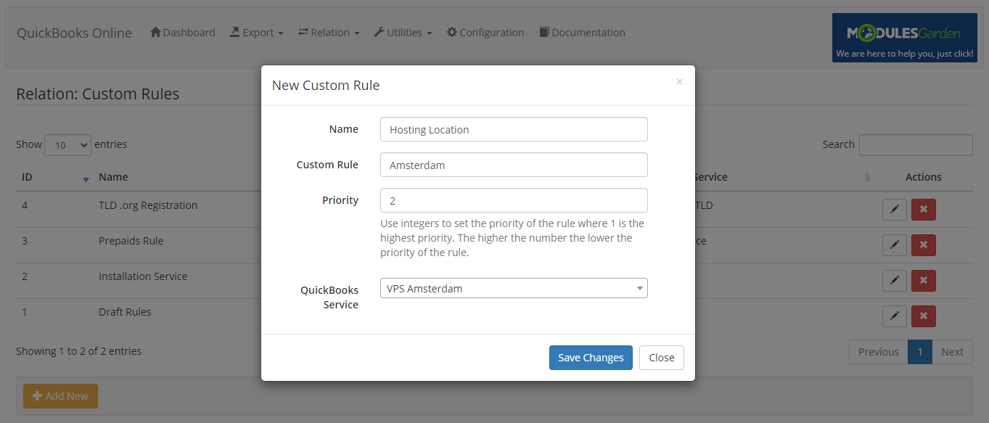Open the Export menu
Screen dimensions: 989x423
tap(256, 32)
